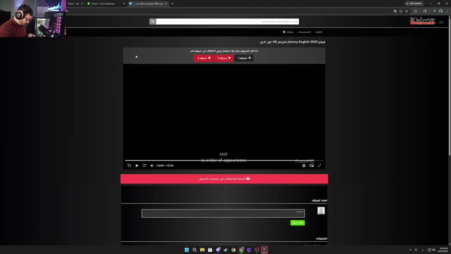451x254 pixels.
Task: Translate this page via address bar icon
Action: pyautogui.click(x=395, y=11)
